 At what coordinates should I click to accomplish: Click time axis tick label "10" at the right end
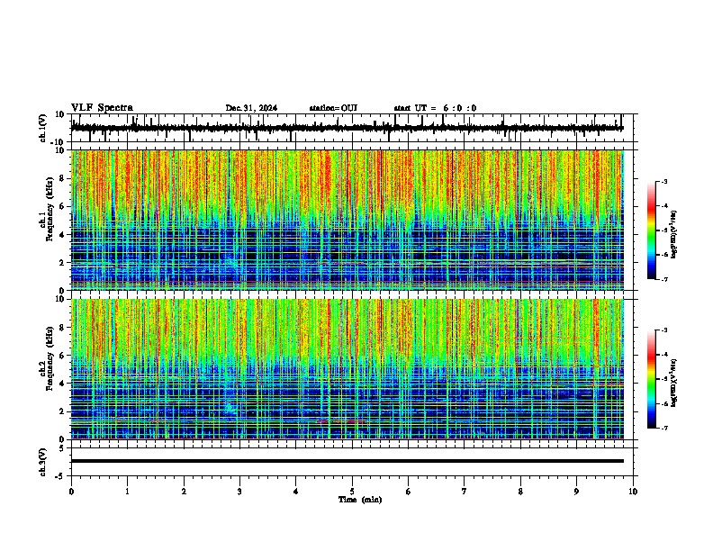[x=633, y=492]
